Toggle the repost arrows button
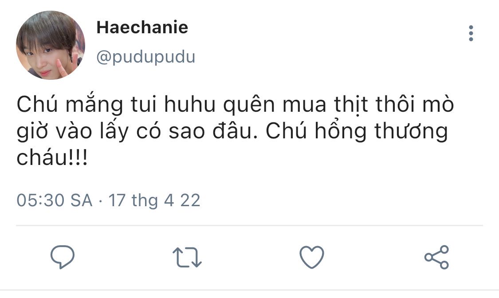The height and width of the screenshot is (298, 499). (187, 257)
